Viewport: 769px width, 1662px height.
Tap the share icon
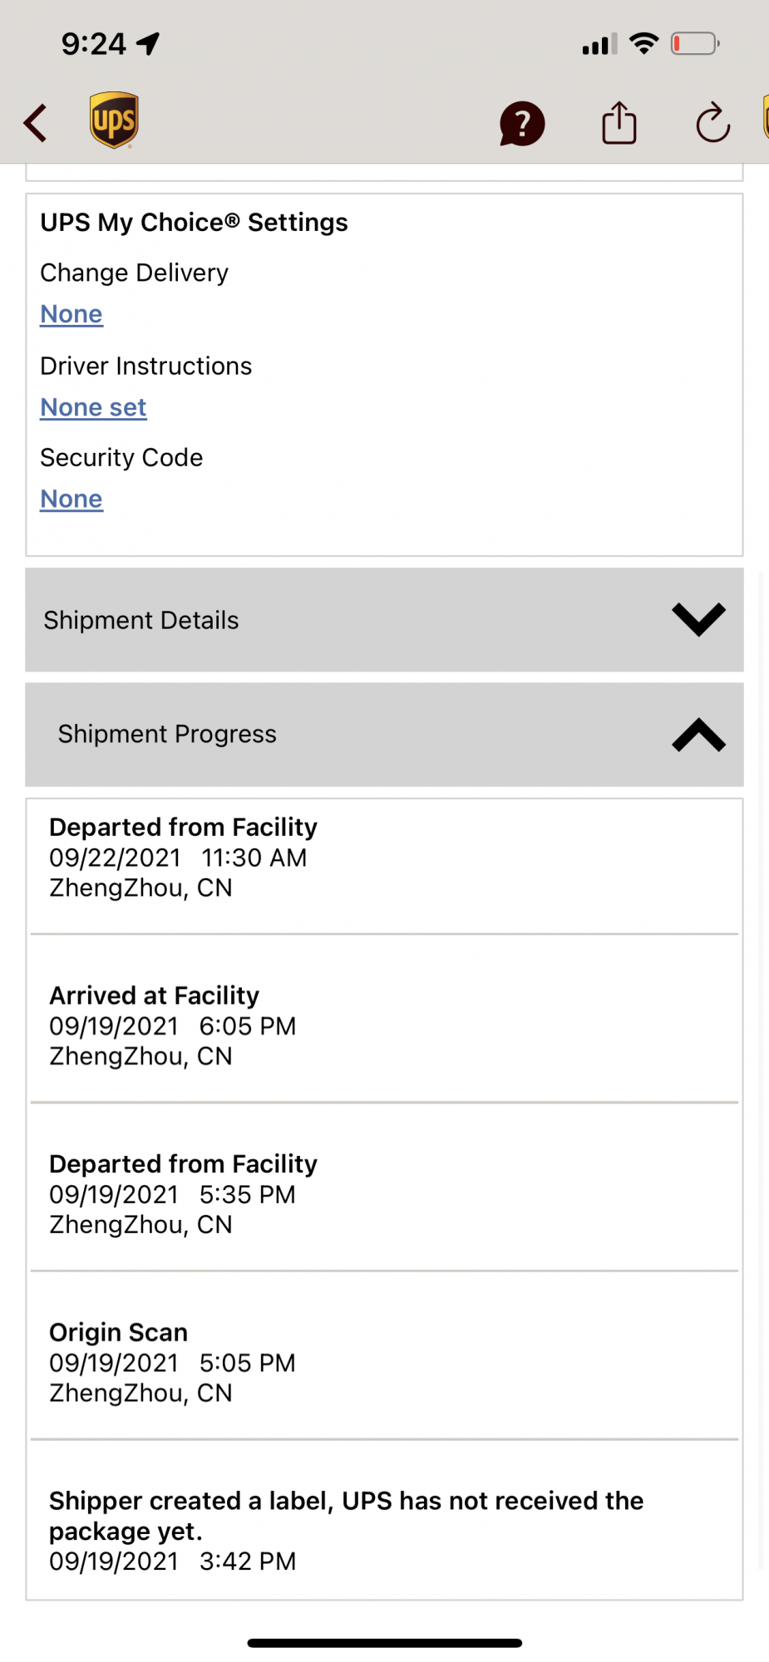(x=619, y=123)
